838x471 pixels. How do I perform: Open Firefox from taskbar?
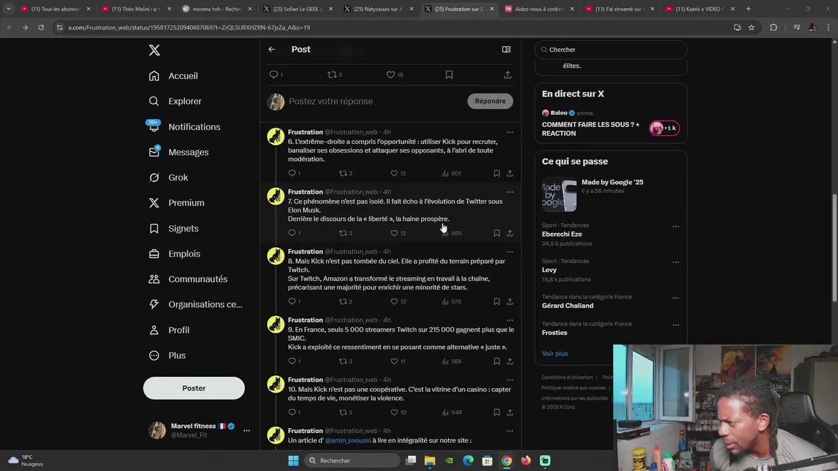pyautogui.click(x=526, y=461)
